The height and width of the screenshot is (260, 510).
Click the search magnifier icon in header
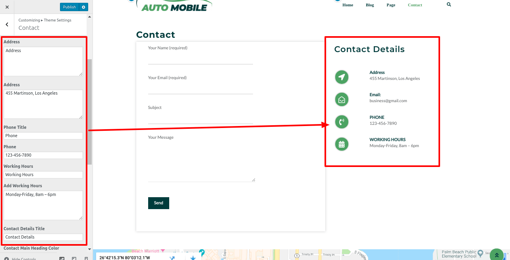[x=449, y=5]
